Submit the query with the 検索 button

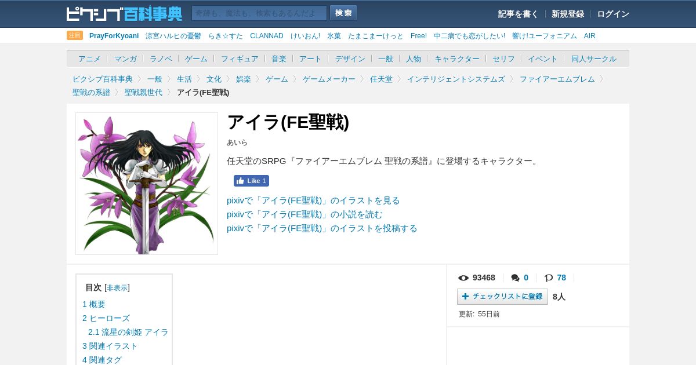click(x=343, y=13)
